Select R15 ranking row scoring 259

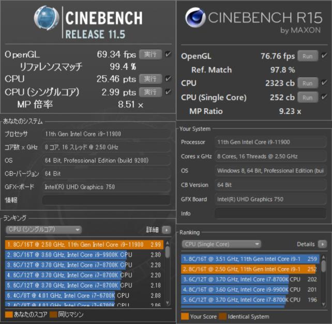point(250,259)
